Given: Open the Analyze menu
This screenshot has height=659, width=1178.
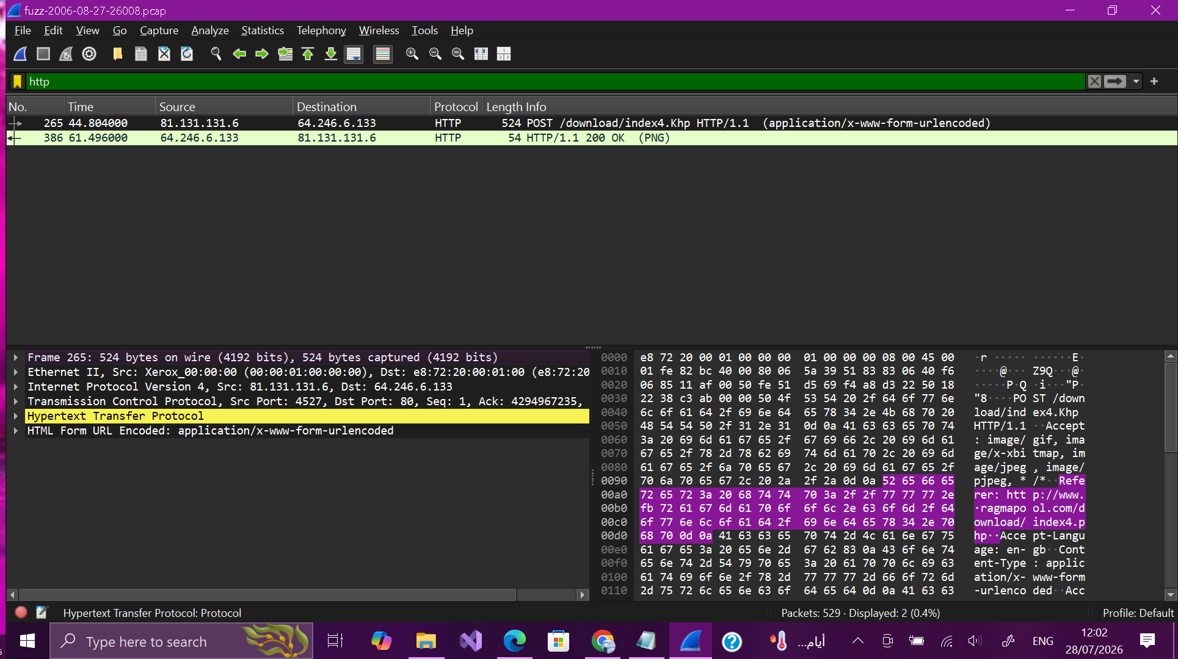Looking at the screenshot, I should [x=209, y=31].
